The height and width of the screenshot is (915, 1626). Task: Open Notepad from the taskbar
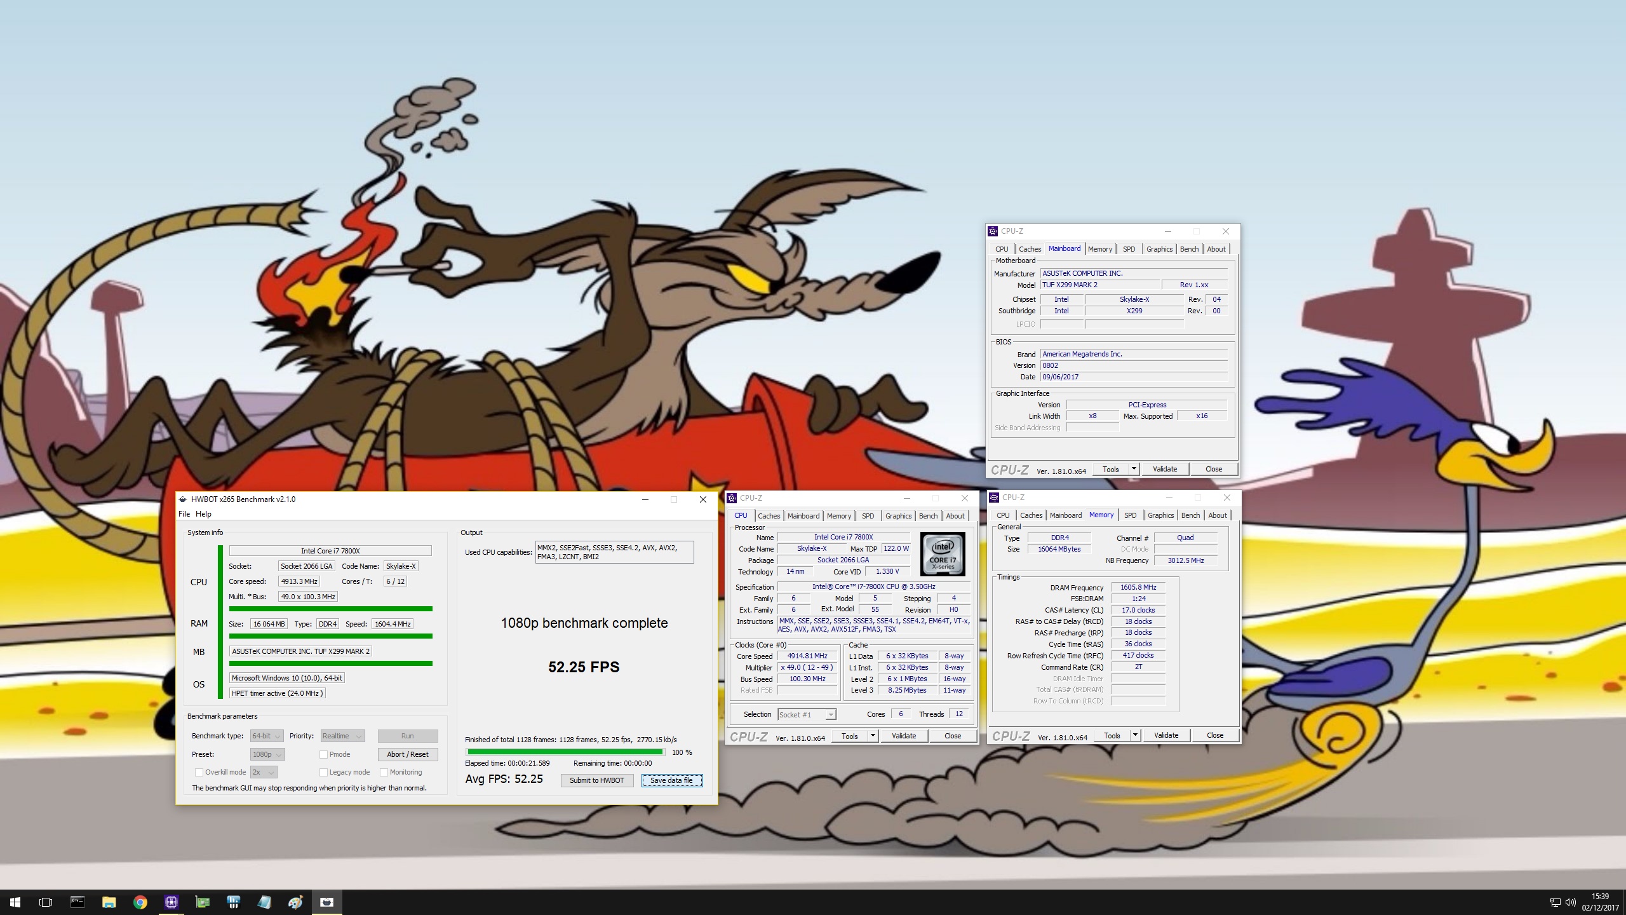264,902
